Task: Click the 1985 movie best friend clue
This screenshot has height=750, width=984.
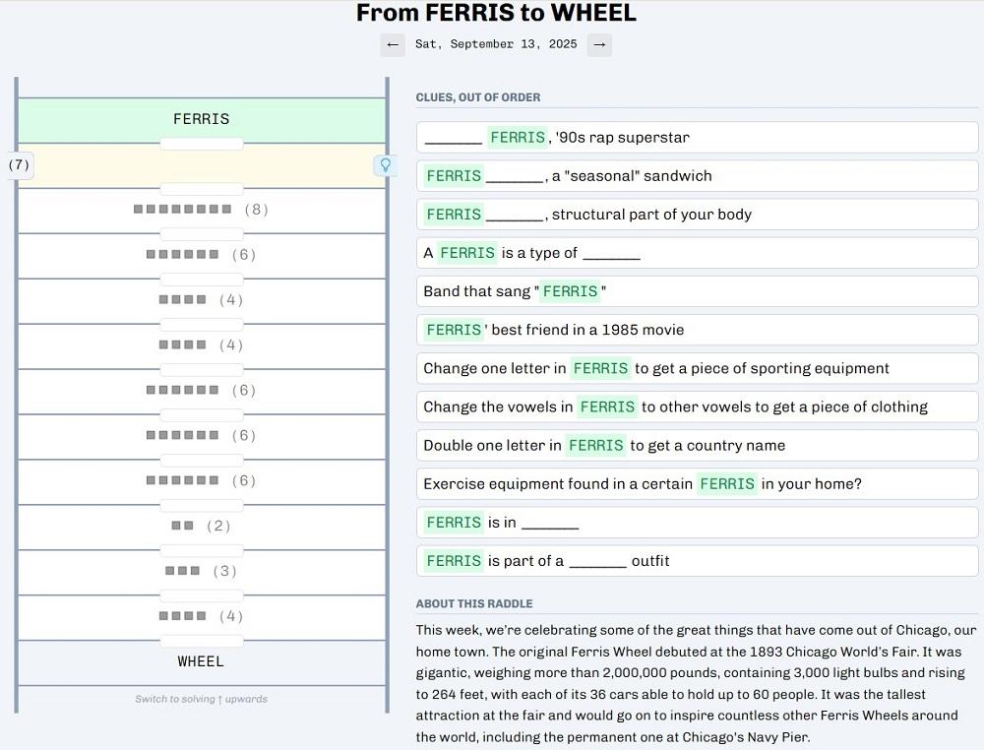Action: coord(697,330)
